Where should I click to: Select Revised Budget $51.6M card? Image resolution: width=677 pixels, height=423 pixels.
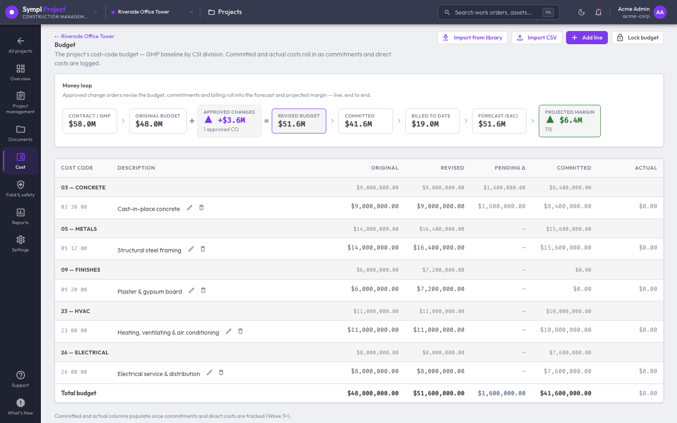[299, 121]
